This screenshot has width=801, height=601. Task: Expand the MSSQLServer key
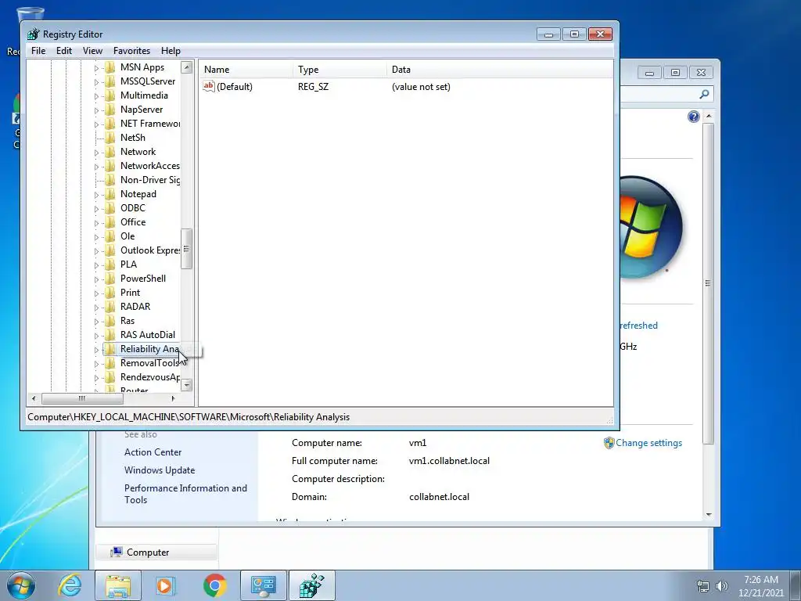pos(96,81)
